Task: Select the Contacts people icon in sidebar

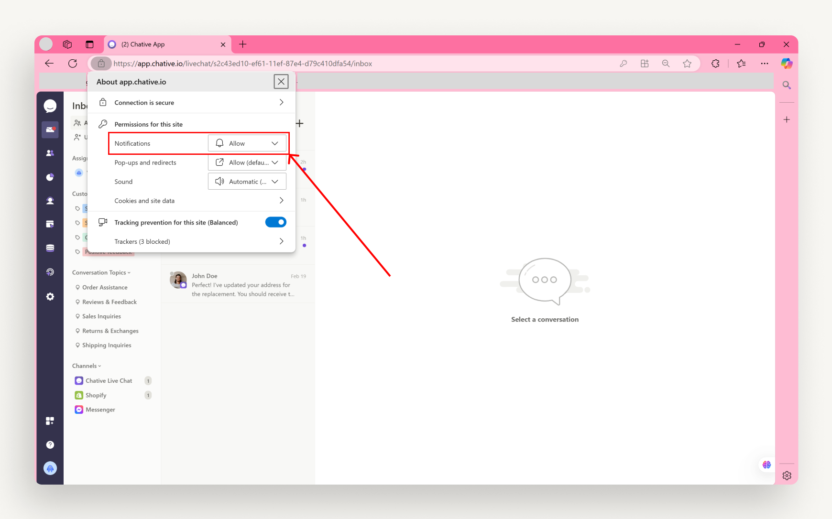Action: 50,153
